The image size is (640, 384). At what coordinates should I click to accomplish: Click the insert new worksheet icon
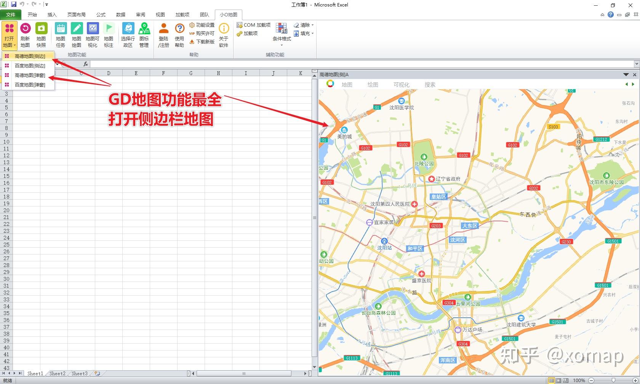98,374
